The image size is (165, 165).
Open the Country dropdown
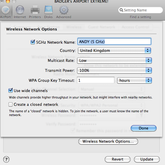point(114,50)
